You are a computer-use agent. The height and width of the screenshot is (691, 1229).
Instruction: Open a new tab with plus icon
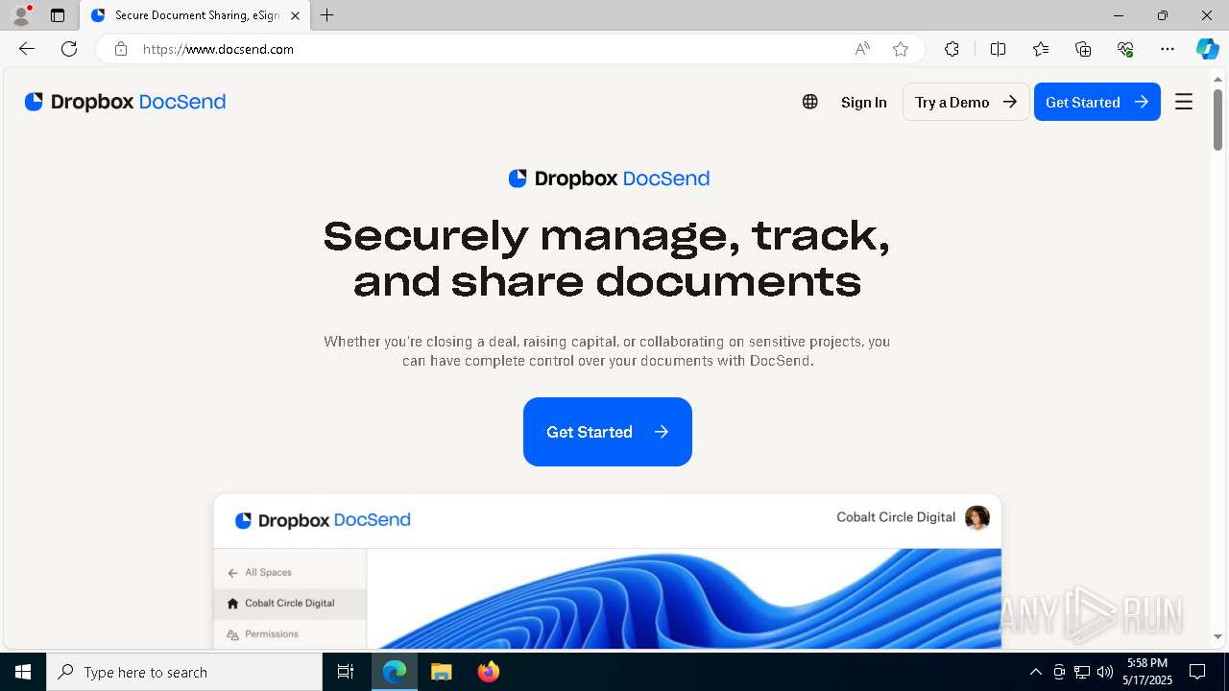click(327, 15)
